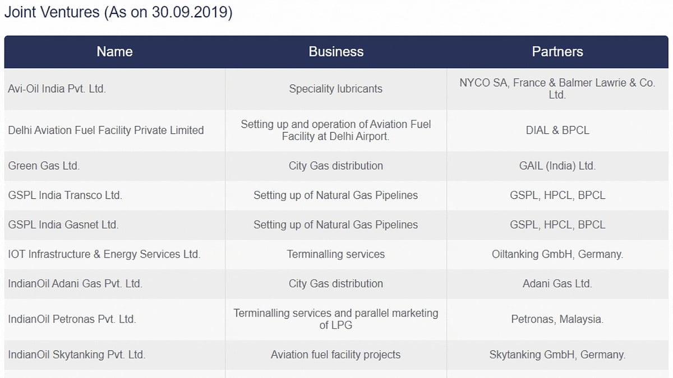673x378 pixels.
Task: Select the DIAL & BPCL partners cell
Action: pyautogui.click(x=557, y=130)
